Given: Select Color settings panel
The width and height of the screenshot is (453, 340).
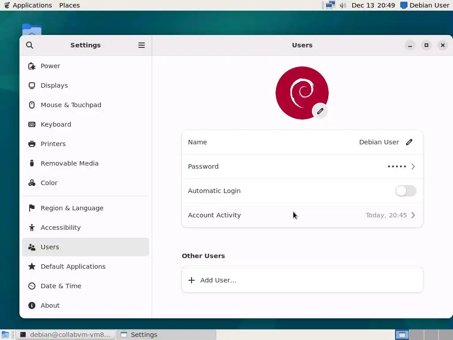Looking at the screenshot, I should [x=85, y=183].
